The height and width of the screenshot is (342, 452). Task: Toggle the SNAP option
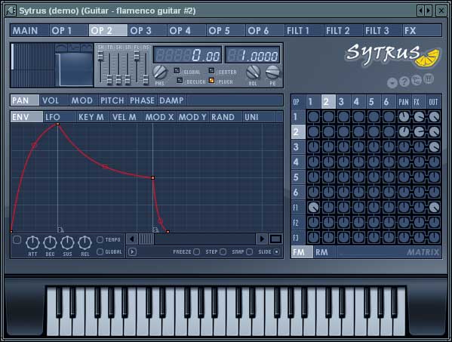click(x=250, y=251)
